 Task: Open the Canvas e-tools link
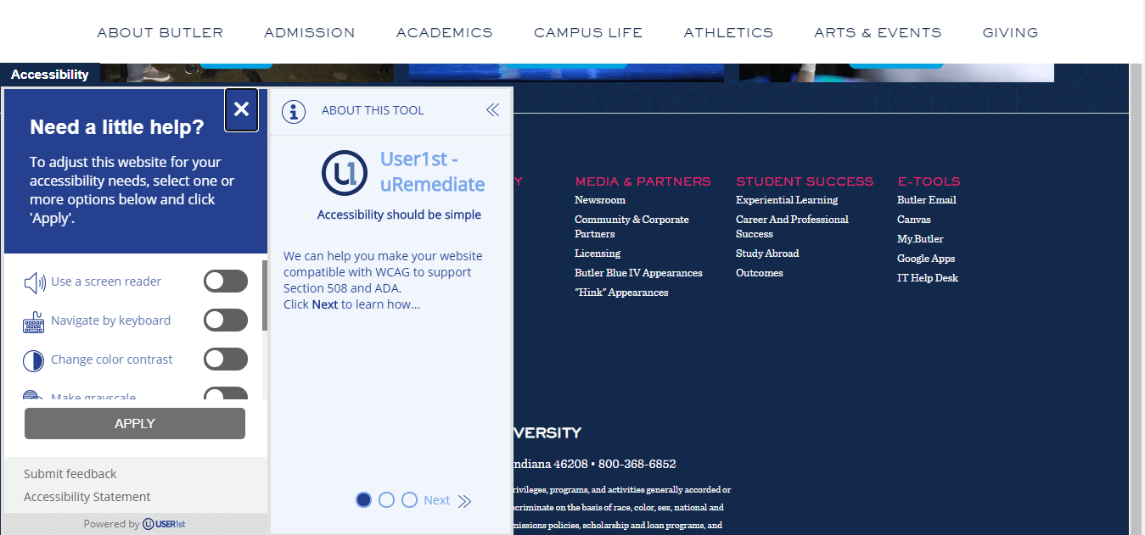[914, 220]
